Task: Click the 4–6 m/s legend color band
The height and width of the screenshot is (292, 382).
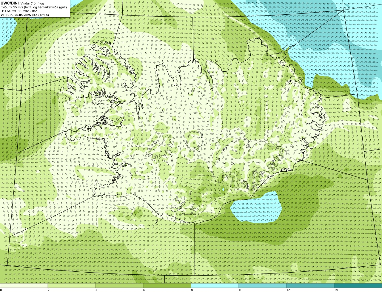Action: point(119,285)
